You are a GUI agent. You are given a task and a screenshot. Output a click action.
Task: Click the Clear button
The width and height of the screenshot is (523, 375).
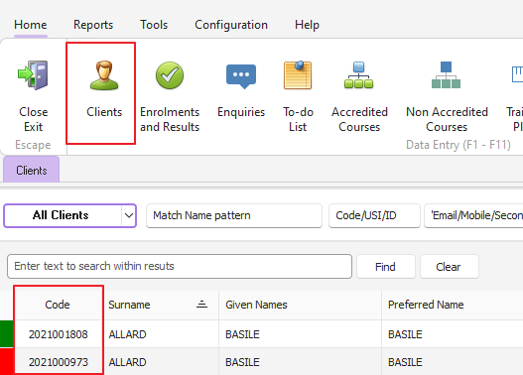pos(449,267)
